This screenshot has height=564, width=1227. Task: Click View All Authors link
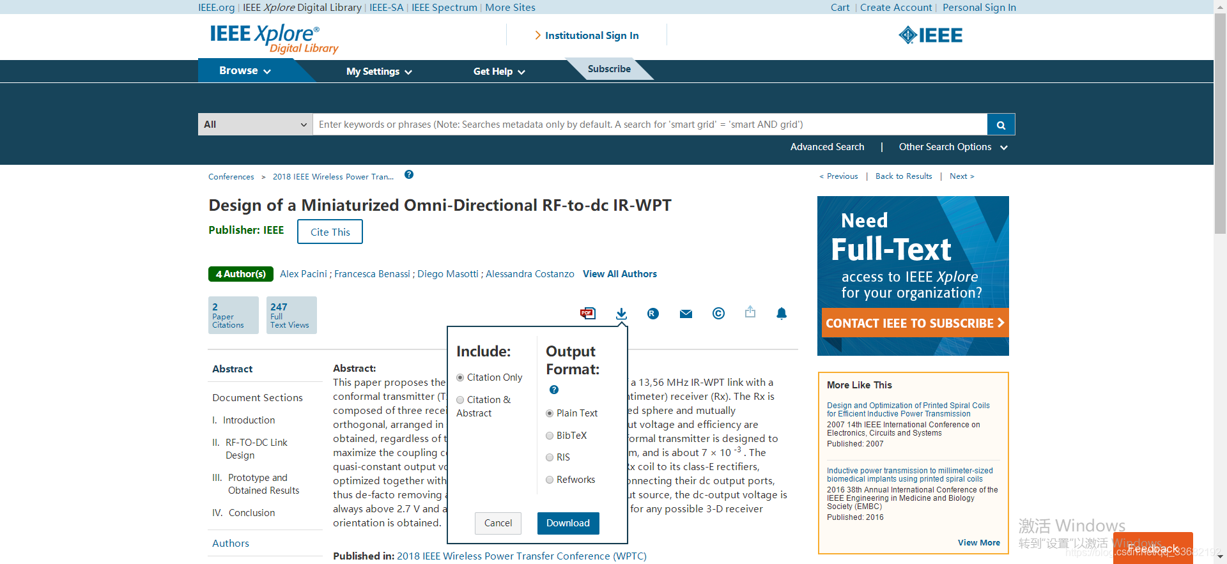tap(620, 274)
